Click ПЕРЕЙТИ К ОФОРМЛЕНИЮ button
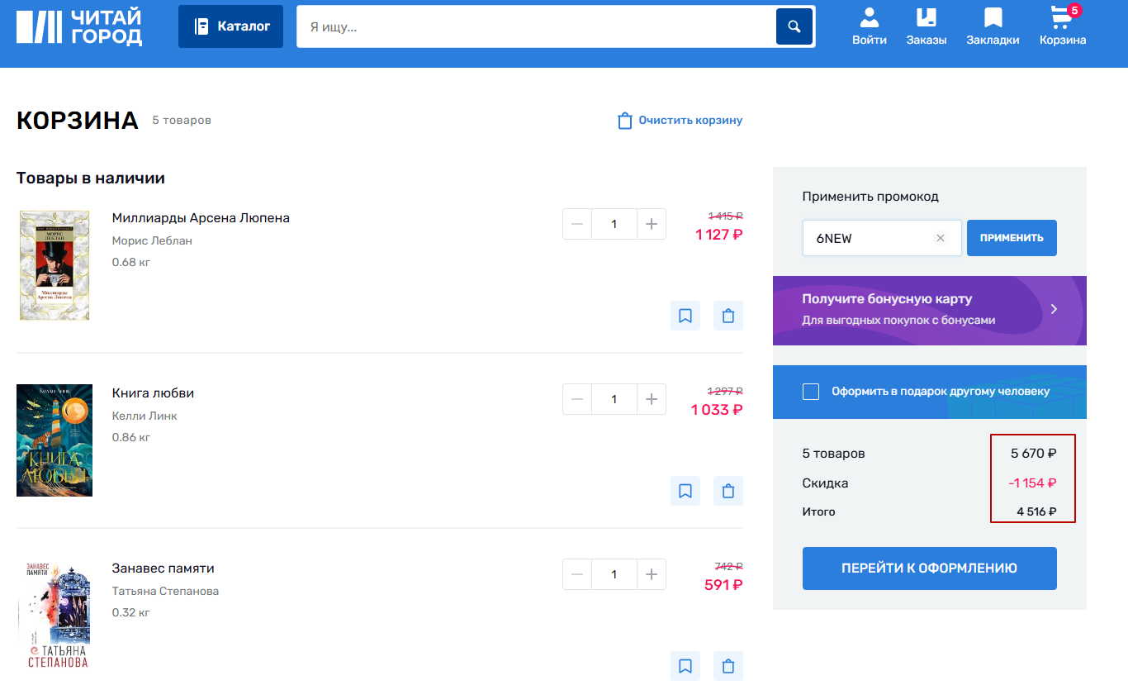This screenshot has height=685, width=1128. coord(930,568)
